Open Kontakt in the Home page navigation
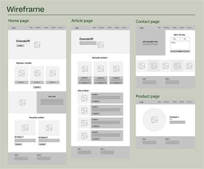The height and width of the screenshot is (169, 204). coord(53,28)
